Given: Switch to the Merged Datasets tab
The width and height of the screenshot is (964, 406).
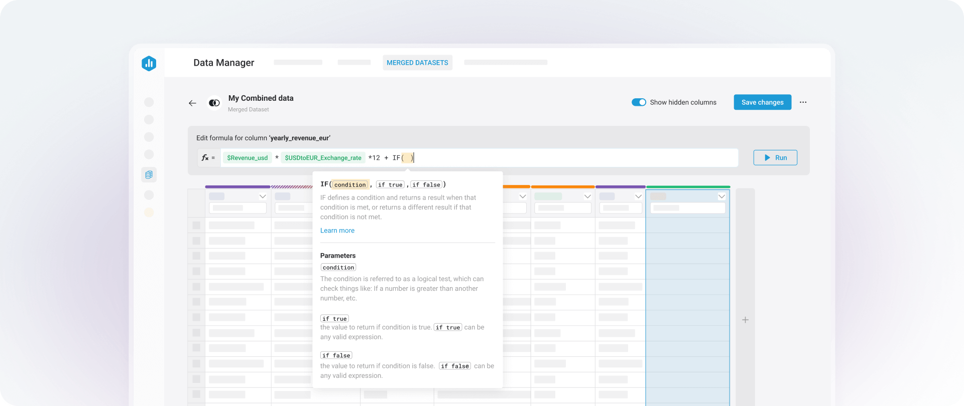Looking at the screenshot, I should point(417,63).
